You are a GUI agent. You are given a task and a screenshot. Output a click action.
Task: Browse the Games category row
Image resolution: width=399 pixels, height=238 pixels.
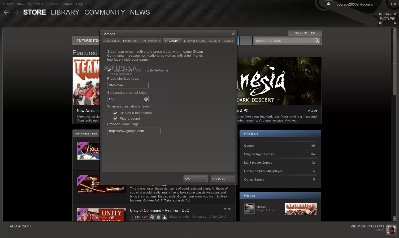point(280,146)
